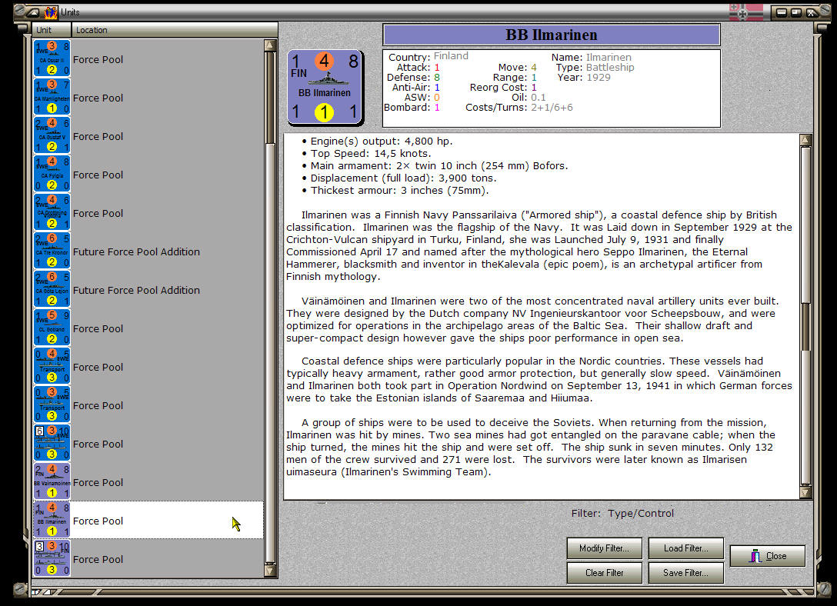The width and height of the screenshot is (837, 606).
Task: Click the Year value 1929
Action: tap(598, 78)
